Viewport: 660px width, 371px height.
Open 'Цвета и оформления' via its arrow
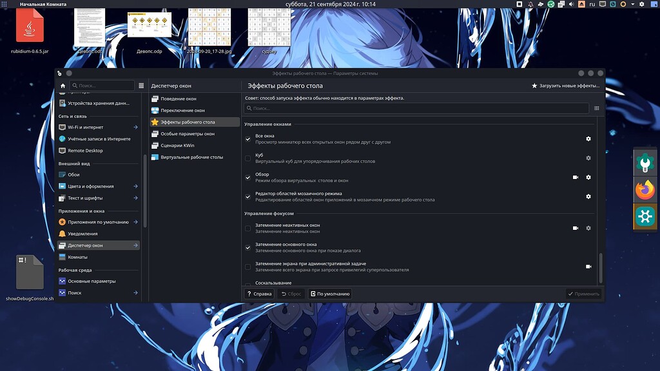[x=135, y=185]
